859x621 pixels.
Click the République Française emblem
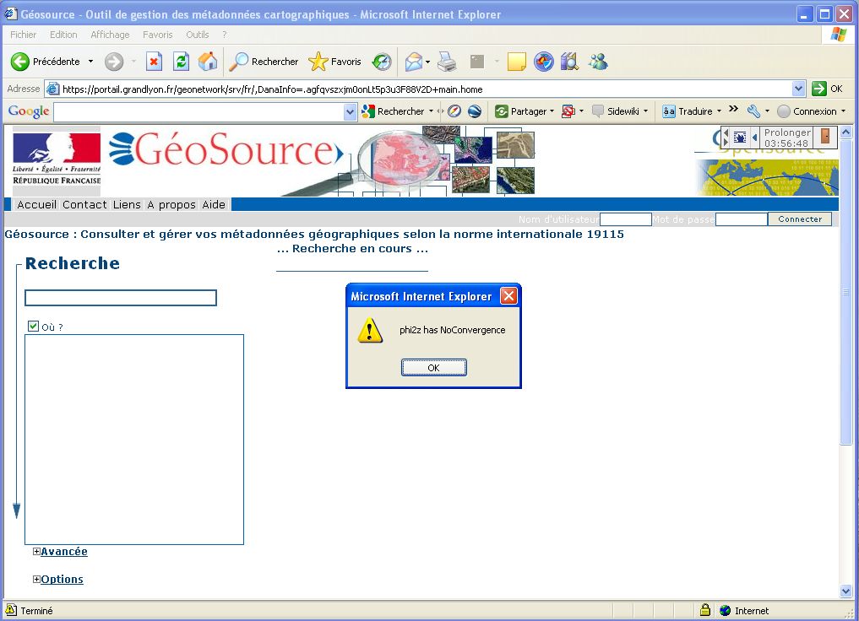(x=57, y=160)
